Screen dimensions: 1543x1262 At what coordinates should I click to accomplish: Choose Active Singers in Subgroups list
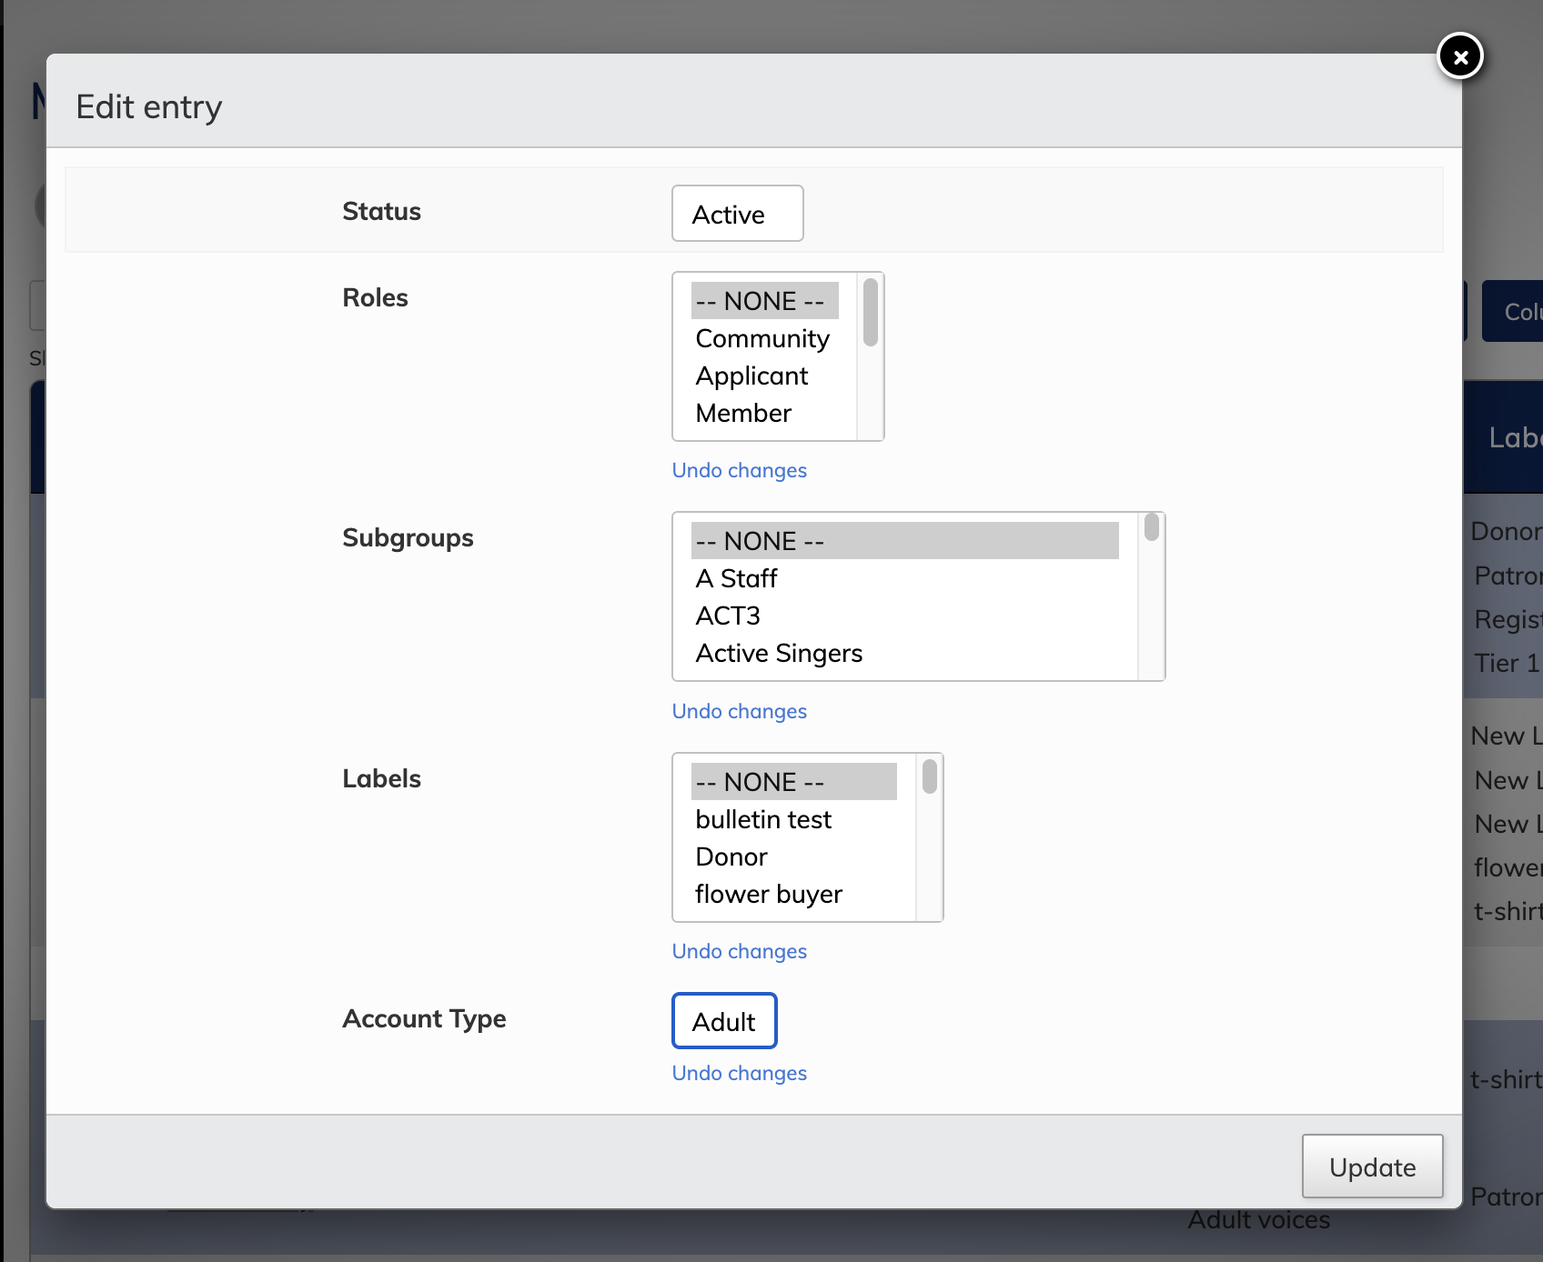tap(779, 653)
